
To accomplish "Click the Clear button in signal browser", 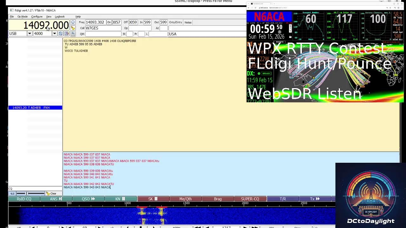I will click(51, 193).
